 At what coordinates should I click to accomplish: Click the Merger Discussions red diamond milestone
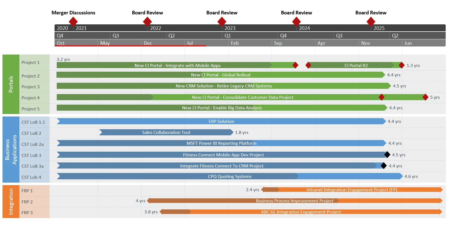[x=73, y=21]
